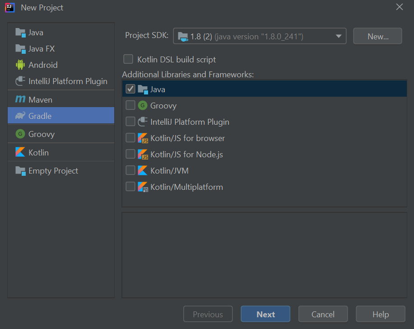
Task: Click the Java folder icon in sidebar
Action: point(20,33)
